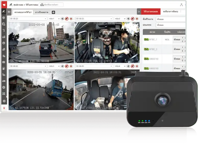
Task: Switch to the ตรวจสอบภาพวิดีโอ1 tab
Action: [23, 12]
